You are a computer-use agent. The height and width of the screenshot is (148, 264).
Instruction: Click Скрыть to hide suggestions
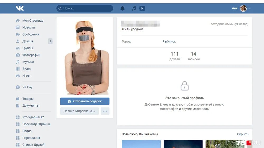pos(243,134)
